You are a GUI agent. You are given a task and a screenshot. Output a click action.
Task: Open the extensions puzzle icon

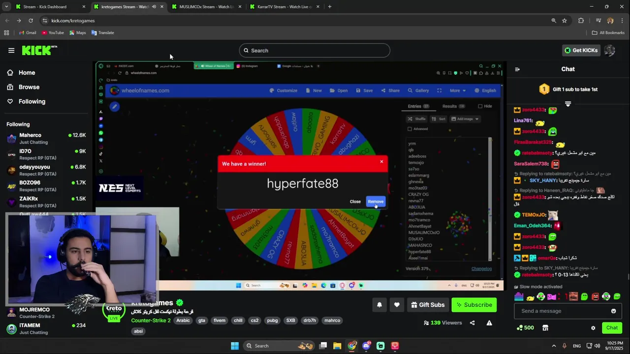click(581, 21)
